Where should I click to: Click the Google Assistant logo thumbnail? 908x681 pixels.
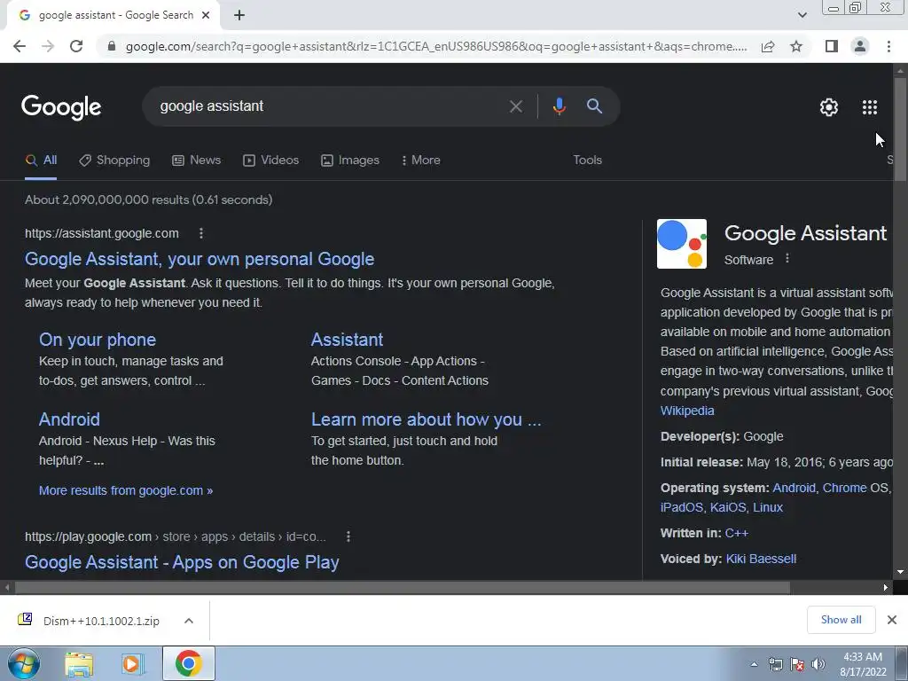point(682,244)
